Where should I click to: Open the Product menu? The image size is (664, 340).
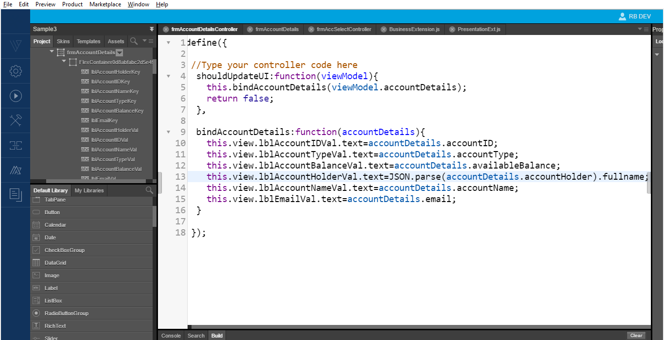coord(72,4)
